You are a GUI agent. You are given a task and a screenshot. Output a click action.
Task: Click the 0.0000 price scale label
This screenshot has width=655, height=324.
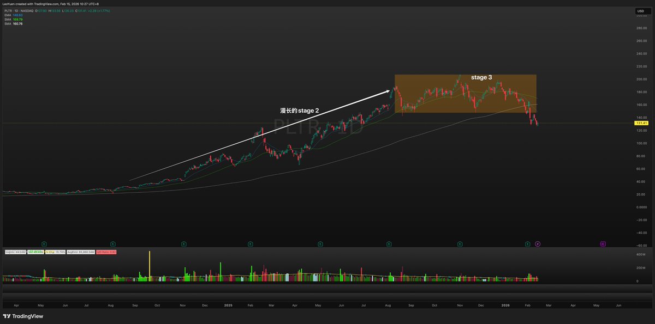click(641, 207)
